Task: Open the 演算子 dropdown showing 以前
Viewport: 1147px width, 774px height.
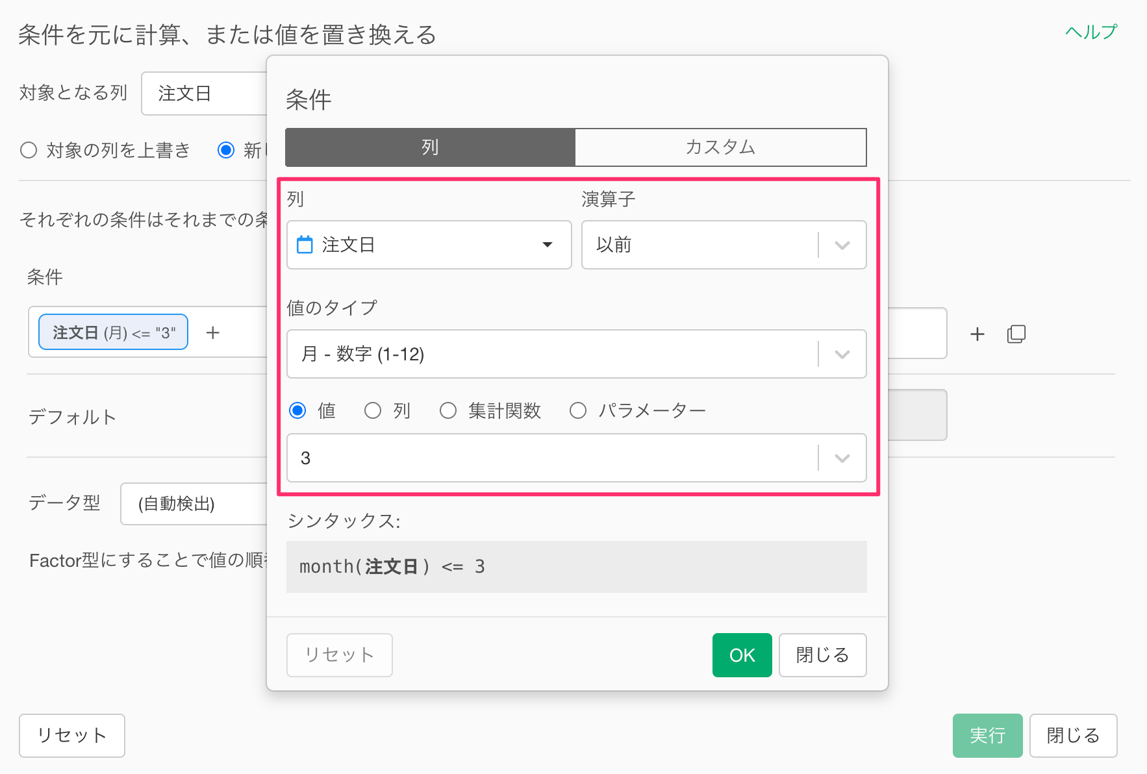Action: click(x=842, y=245)
